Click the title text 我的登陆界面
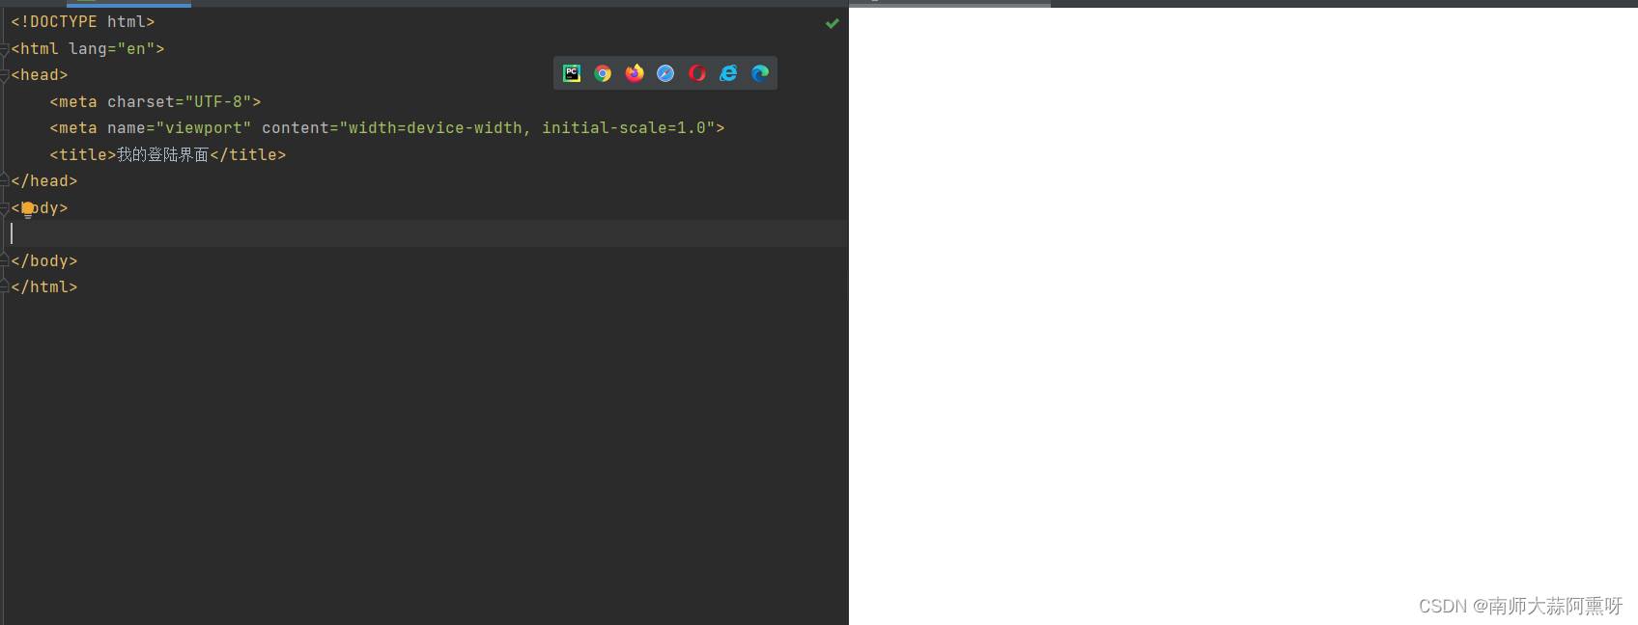Viewport: 1638px width, 625px height. click(x=163, y=154)
